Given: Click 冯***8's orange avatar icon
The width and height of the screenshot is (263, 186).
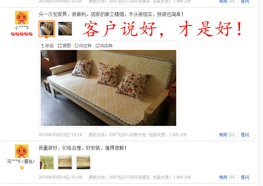Looking at the screenshot, I should click(x=22, y=151).
